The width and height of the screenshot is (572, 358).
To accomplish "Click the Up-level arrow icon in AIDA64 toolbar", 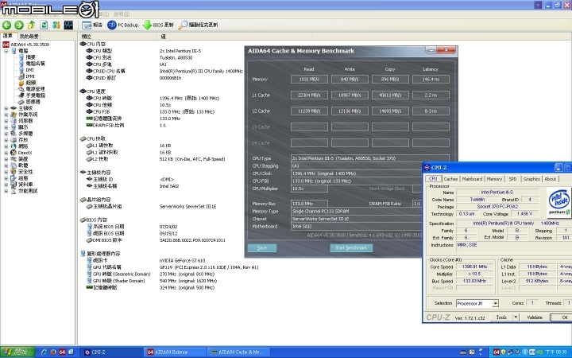I will pos(31,25).
